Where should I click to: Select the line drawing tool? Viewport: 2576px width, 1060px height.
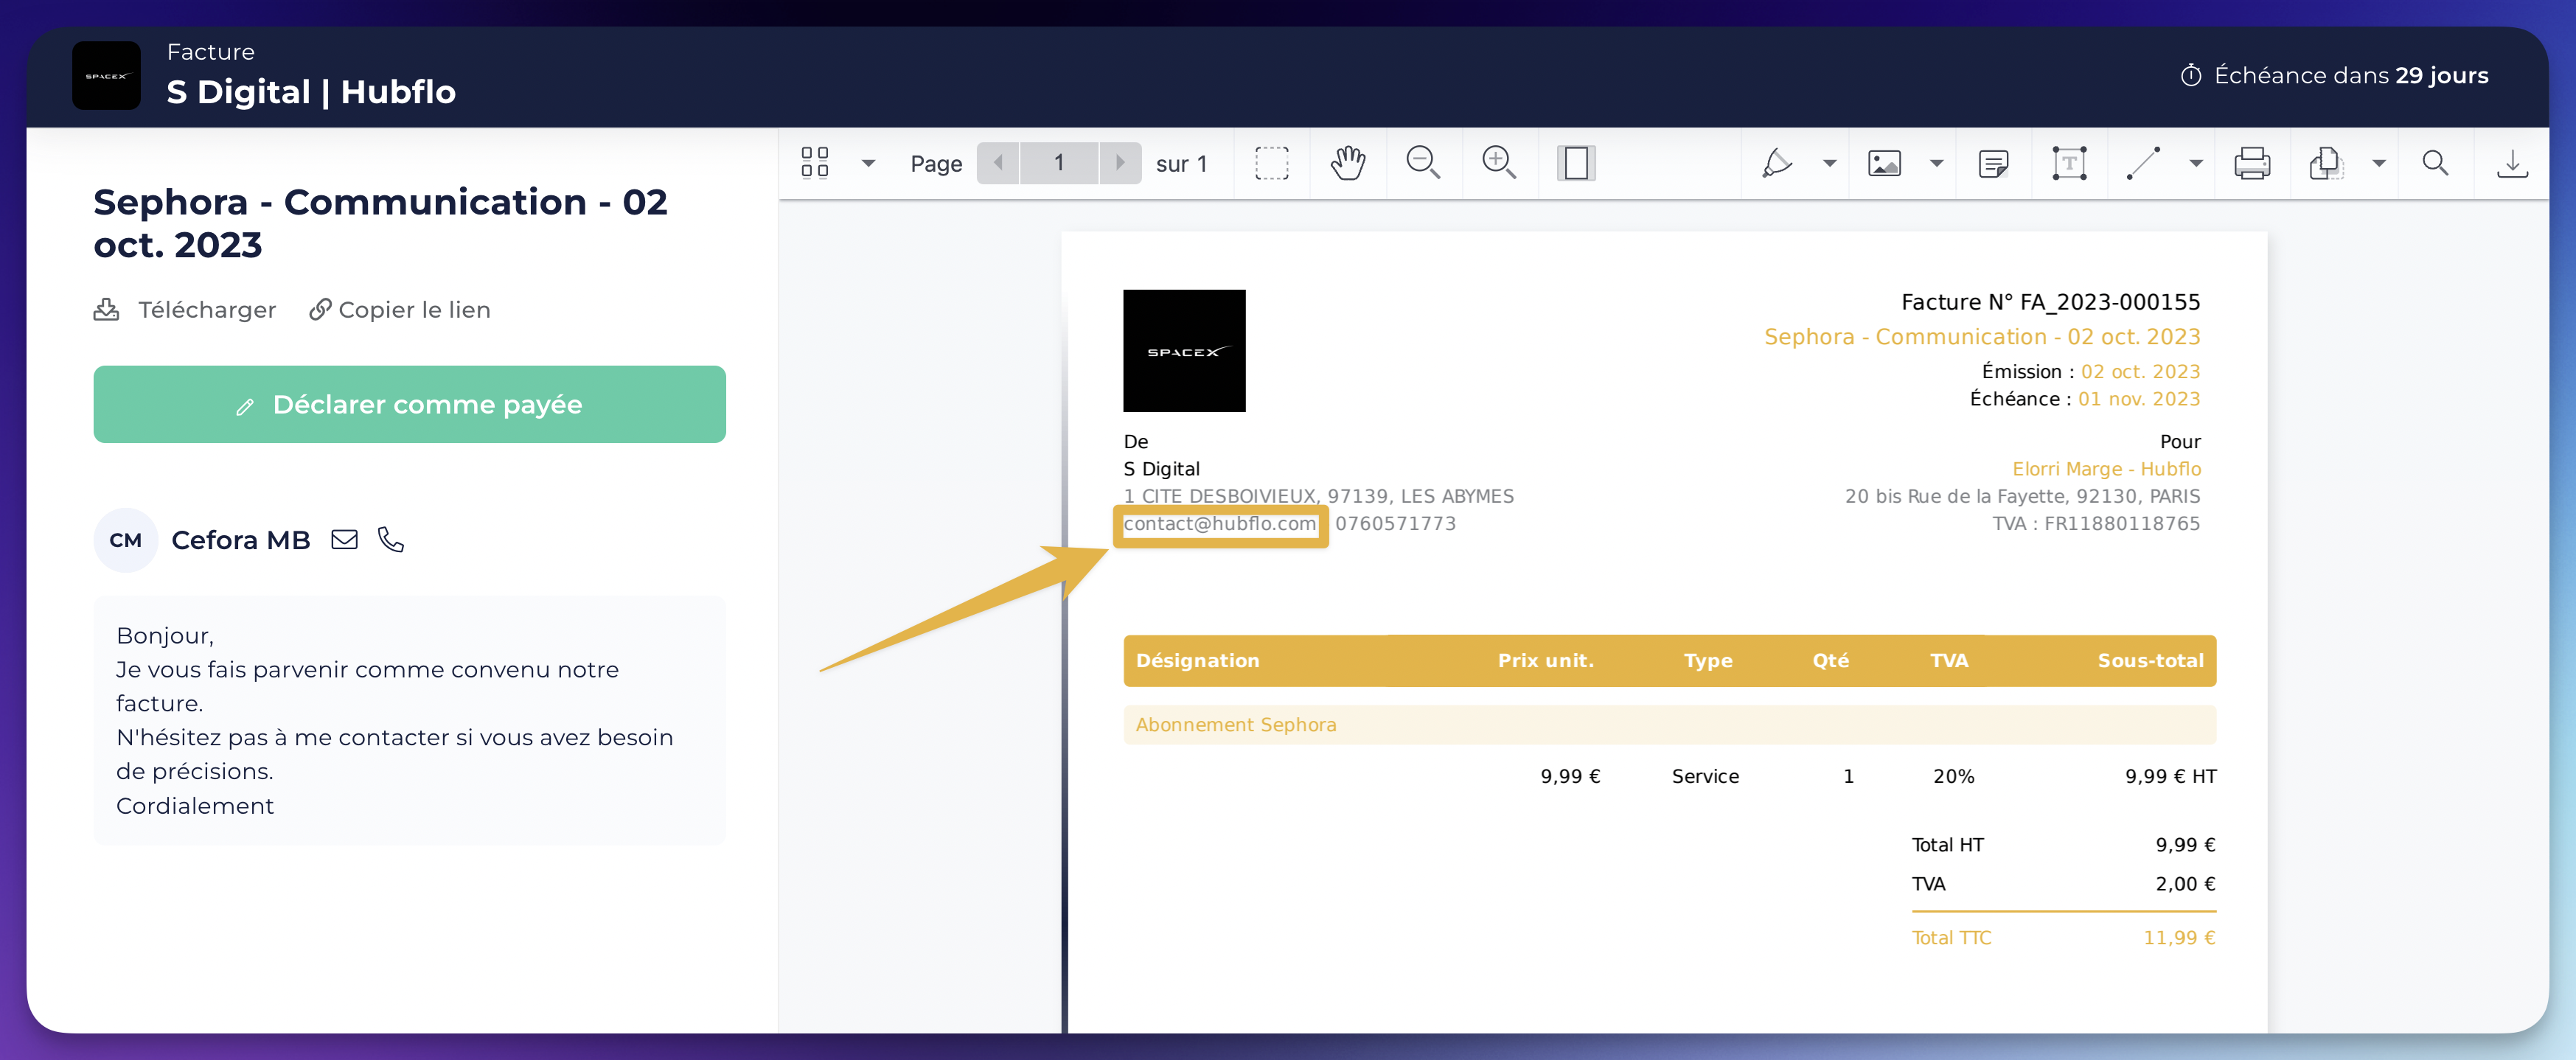tap(2143, 163)
